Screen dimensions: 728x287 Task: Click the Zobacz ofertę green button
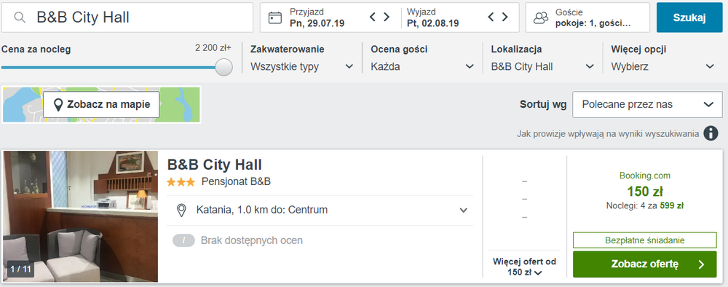(645, 264)
